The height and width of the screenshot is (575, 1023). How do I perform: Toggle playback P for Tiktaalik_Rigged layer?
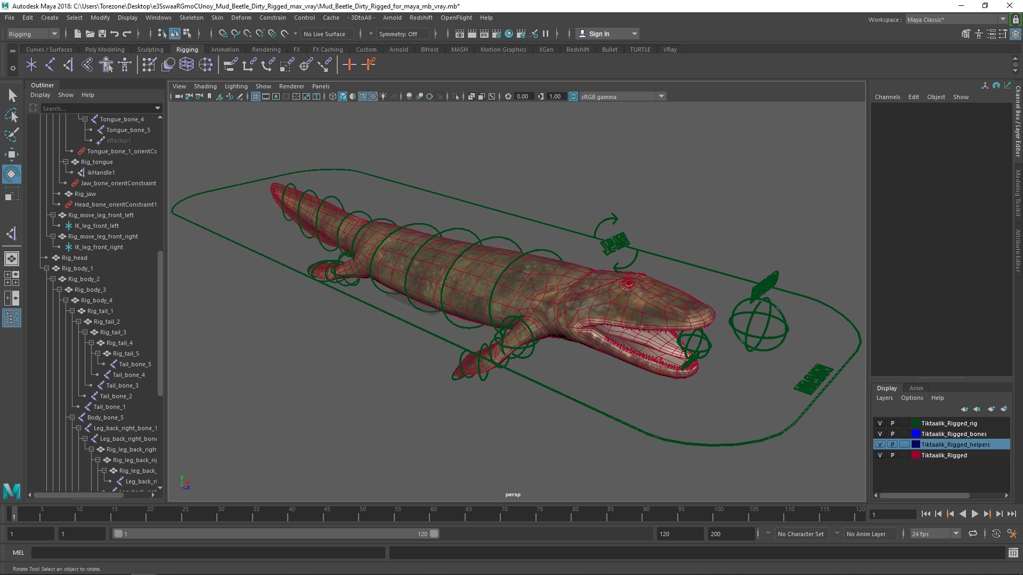(x=892, y=455)
